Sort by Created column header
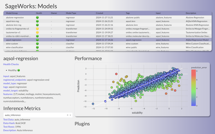215x134 pixels. [x=99, y=13]
